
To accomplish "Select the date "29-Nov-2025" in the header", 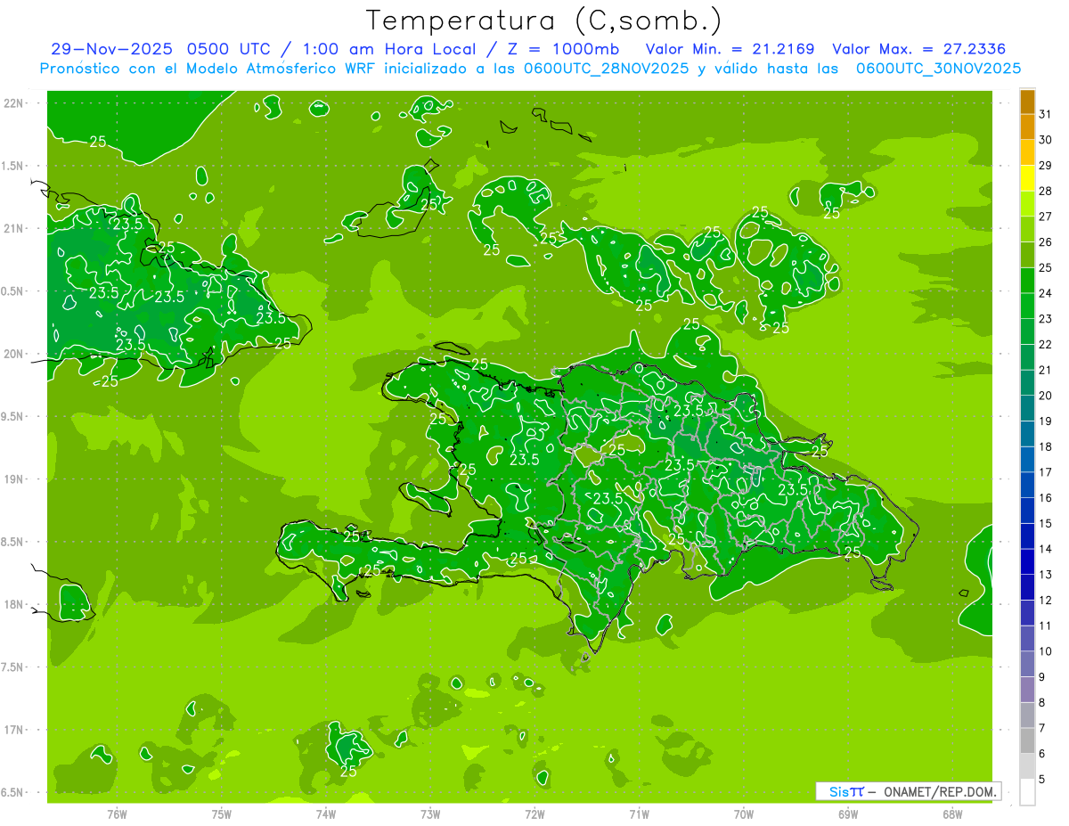I will tap(113, 49).
